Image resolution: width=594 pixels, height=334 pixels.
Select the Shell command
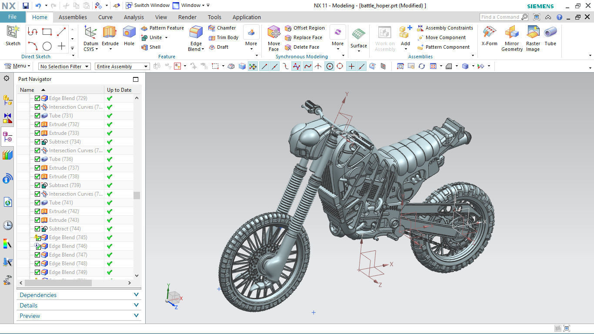pos(151,47)
